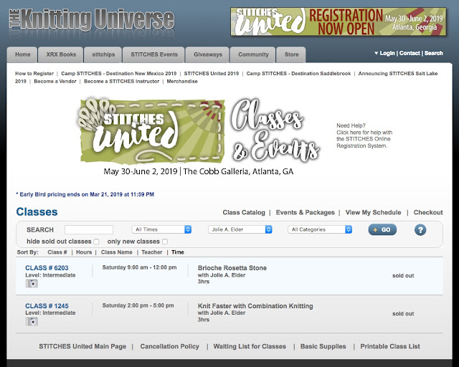Click Knit Faster with Combination Knitting title
Screen dimensions: 459x367
[255, 306]
